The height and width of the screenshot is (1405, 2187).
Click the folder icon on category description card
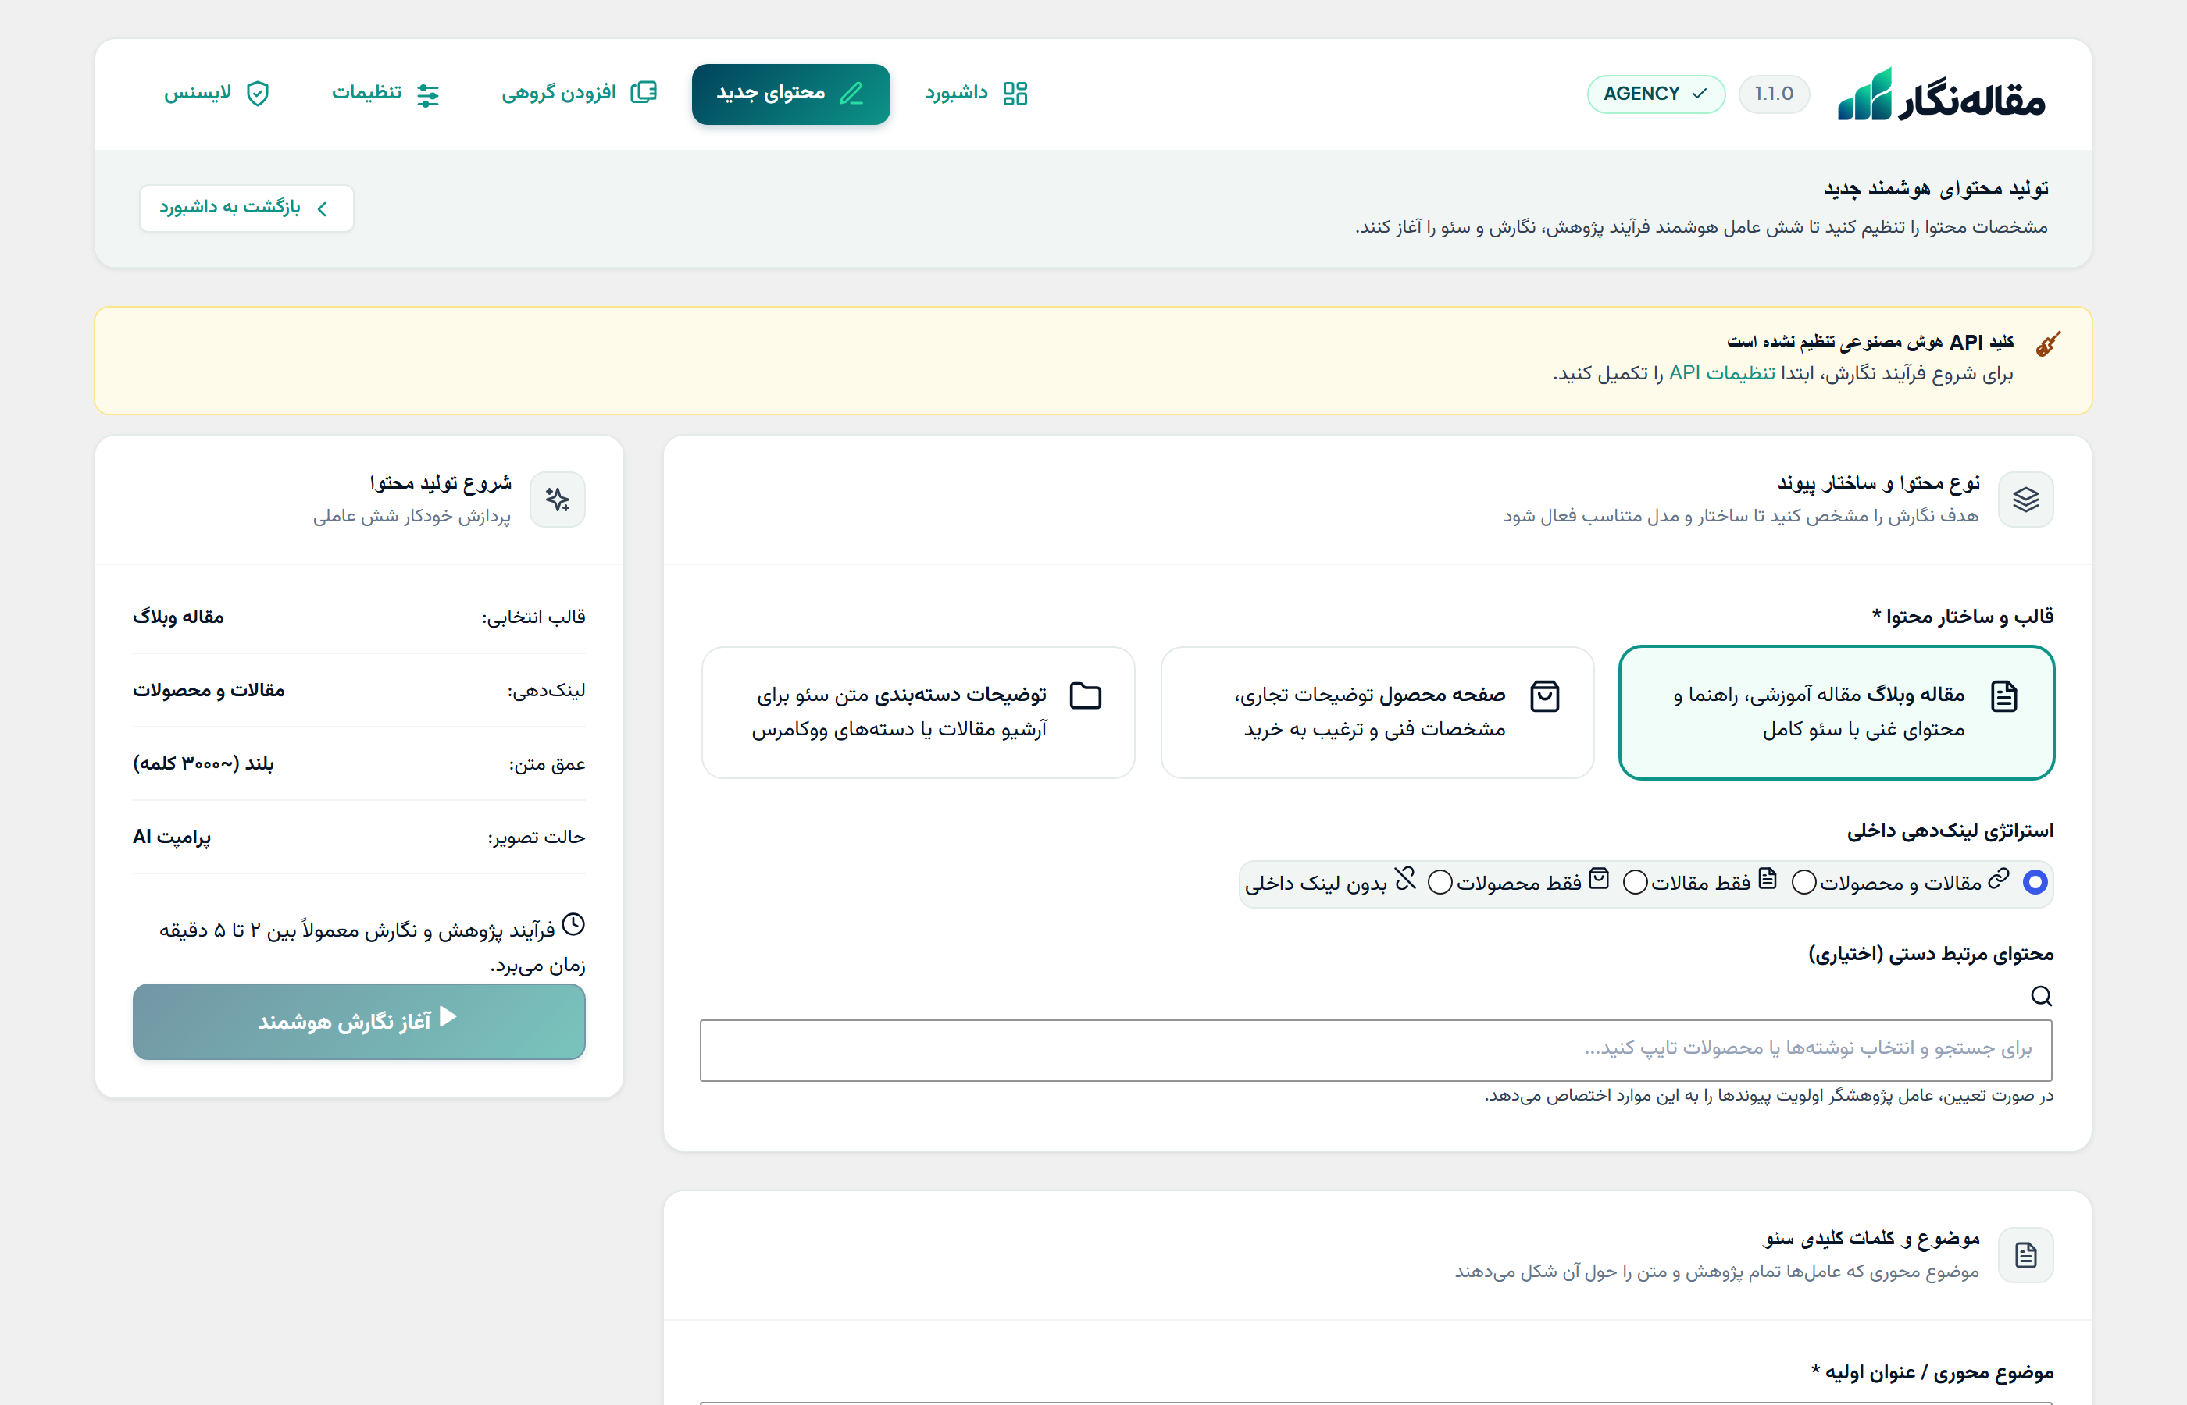click(x=1085, y=695)
